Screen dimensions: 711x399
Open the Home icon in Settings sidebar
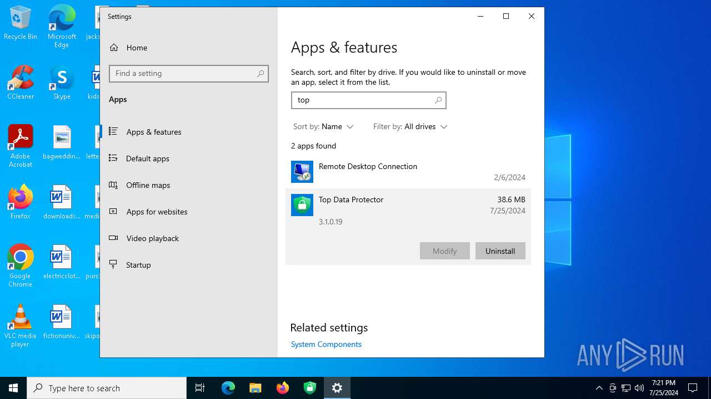pos(114,48)
